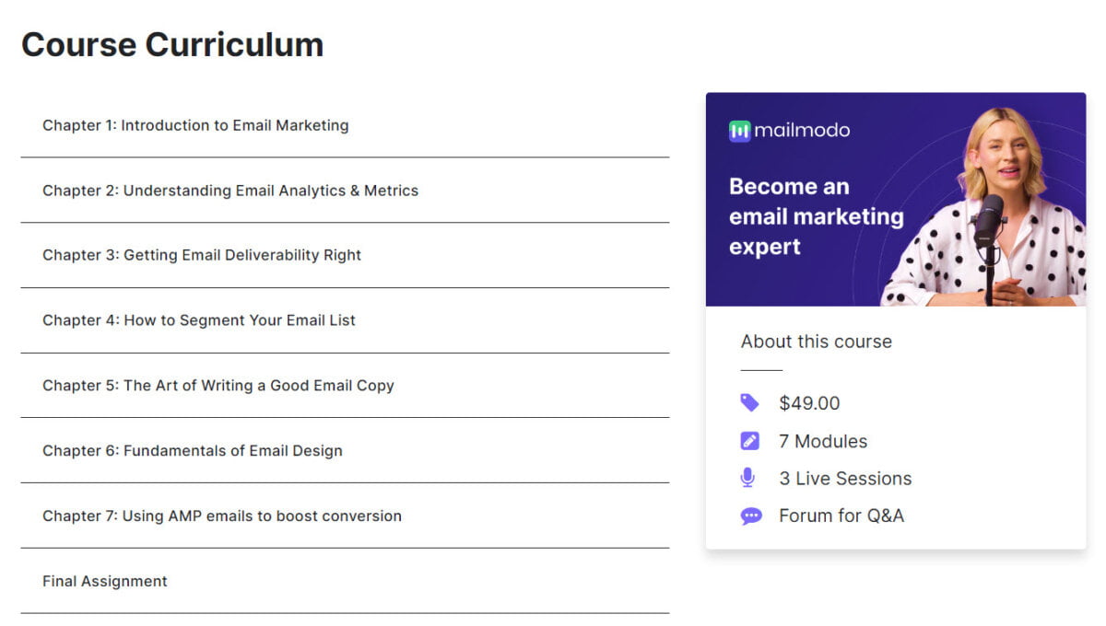Expand Chapter 1: Introduction to Email Marketing
The height and width of the screenshot is (626, 1106).
tap(194, 125)
